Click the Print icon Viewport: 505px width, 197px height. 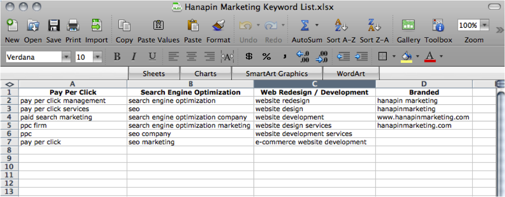coord(73,26)
